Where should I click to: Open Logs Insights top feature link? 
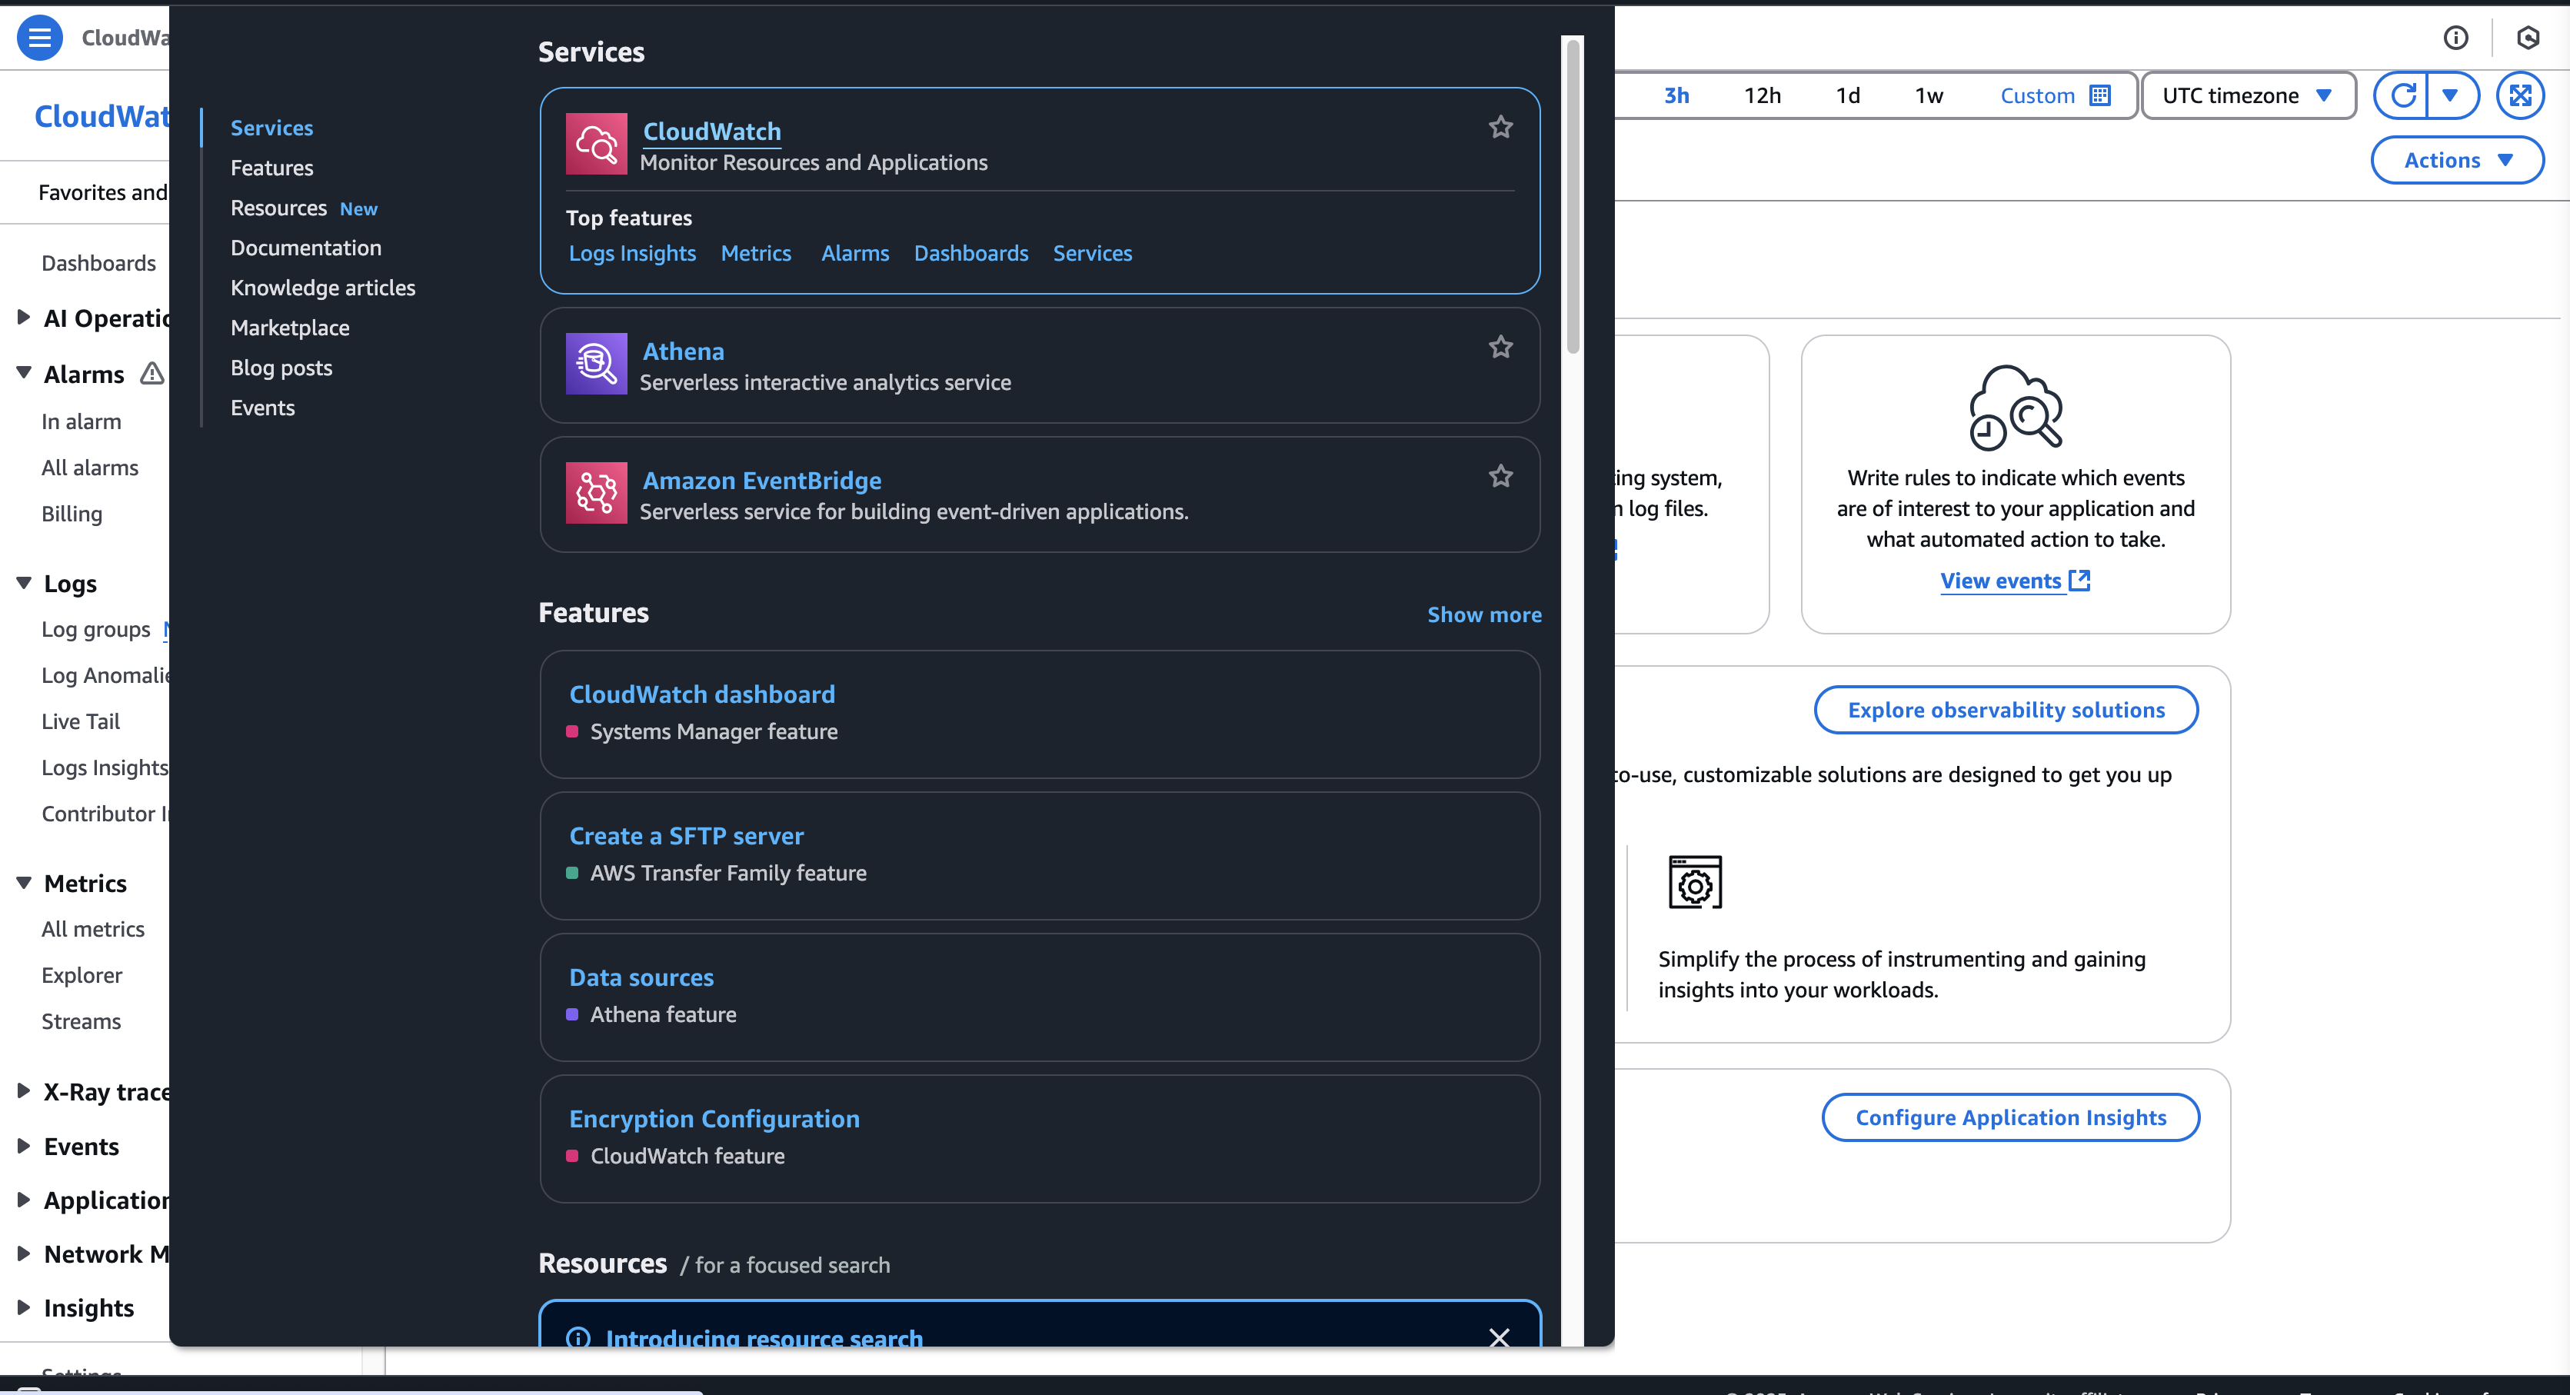(x=631, y=254)
